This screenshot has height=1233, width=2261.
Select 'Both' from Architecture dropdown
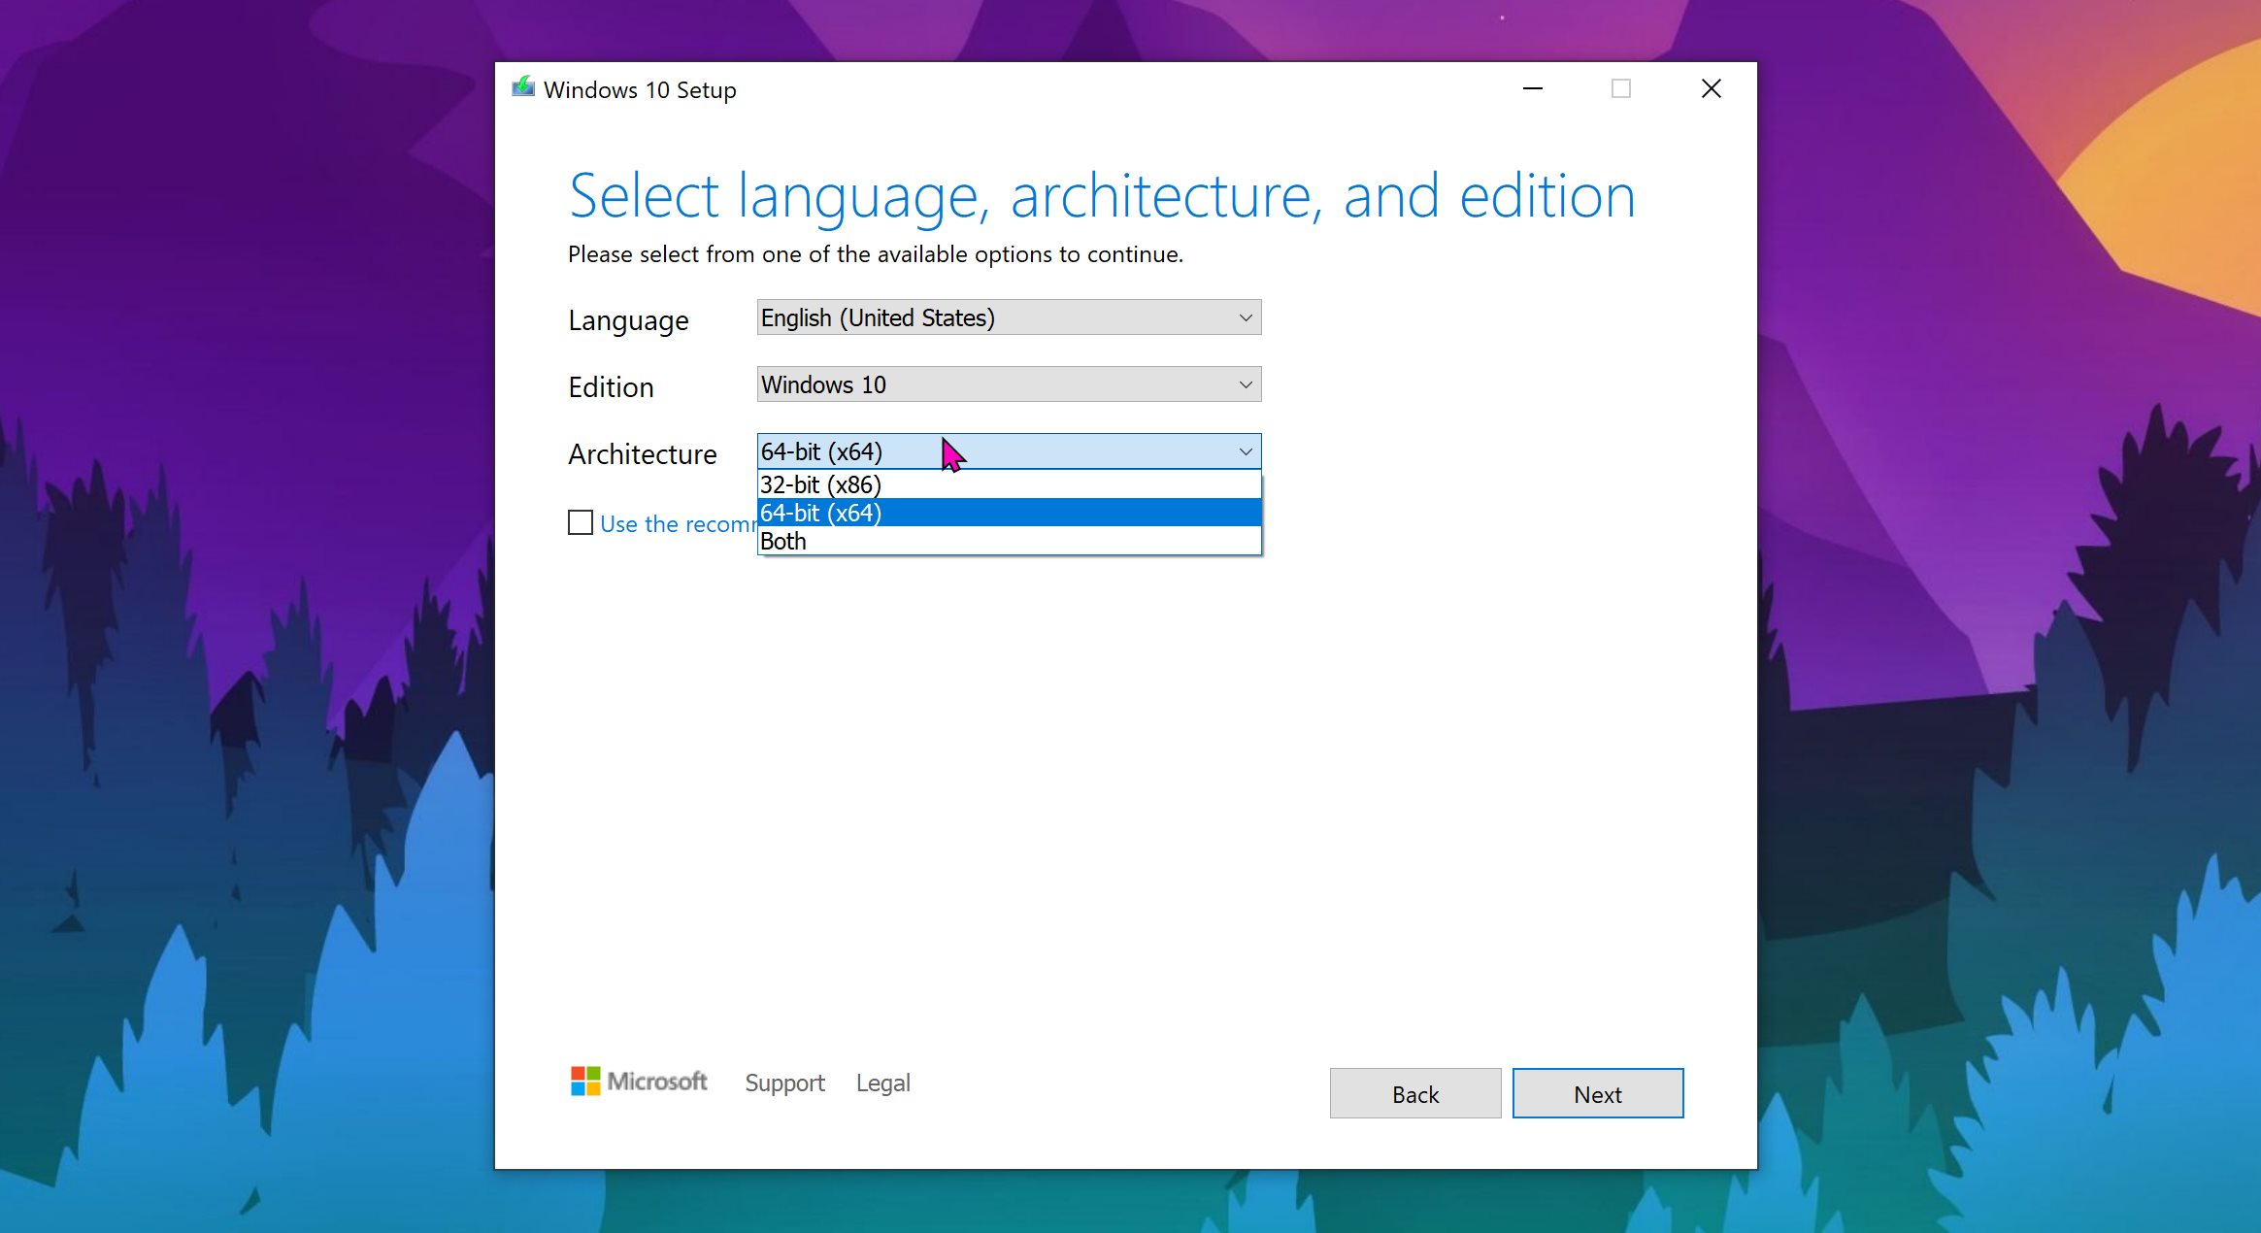click(x=1009, y=541)
